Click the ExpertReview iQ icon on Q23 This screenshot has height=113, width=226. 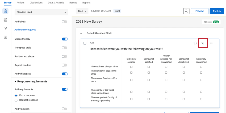click(x=195, y=43)
